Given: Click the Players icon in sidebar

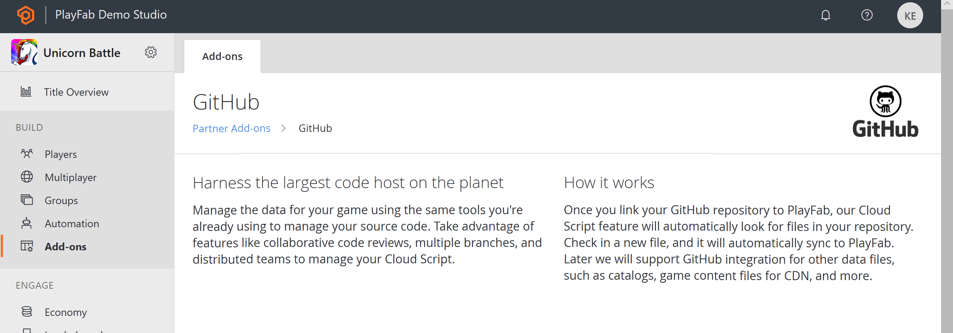Looking at the screenshot, I should click(27, 153).
